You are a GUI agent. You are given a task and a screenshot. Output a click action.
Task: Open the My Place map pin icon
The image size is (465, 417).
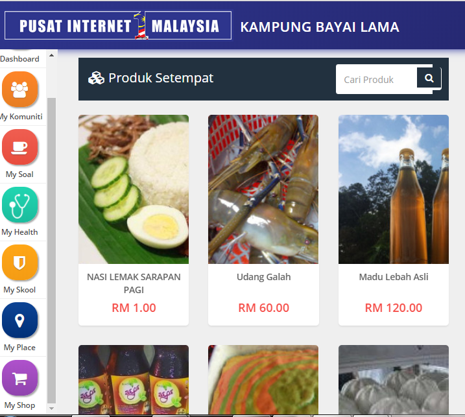tap(20, 320)
